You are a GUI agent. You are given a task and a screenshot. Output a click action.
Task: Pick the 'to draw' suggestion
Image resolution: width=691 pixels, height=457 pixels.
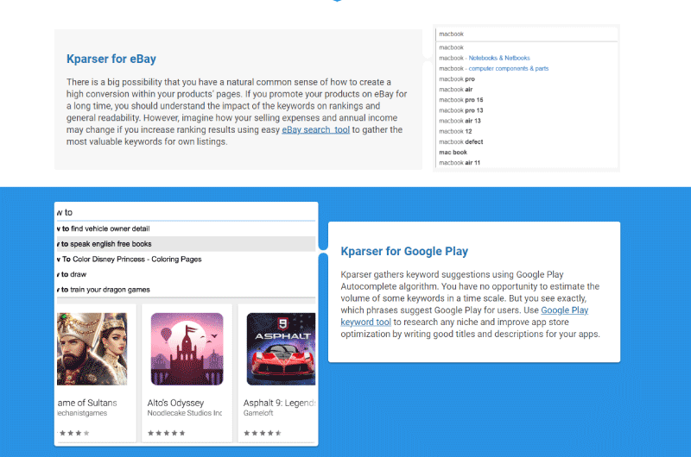(x=186, y=274)
